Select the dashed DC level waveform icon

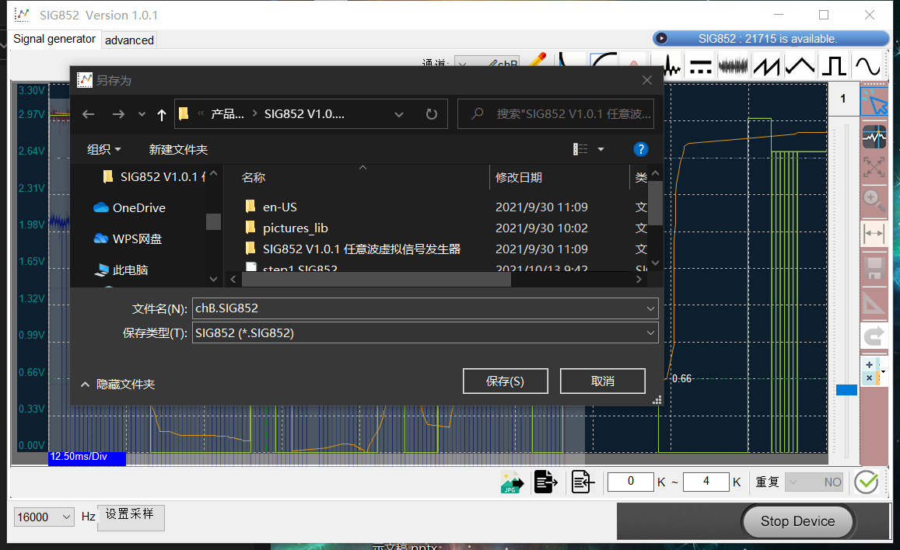tap(700, 65)
